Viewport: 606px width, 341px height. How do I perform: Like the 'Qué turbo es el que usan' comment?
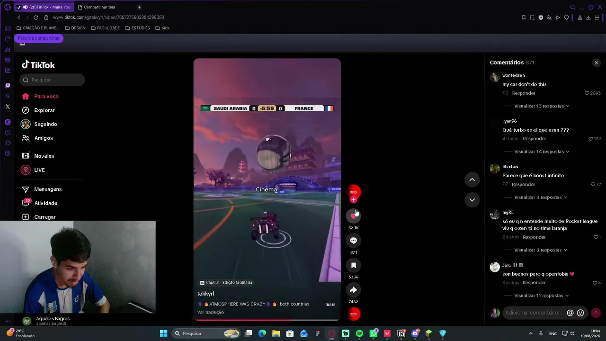[590, 139]
